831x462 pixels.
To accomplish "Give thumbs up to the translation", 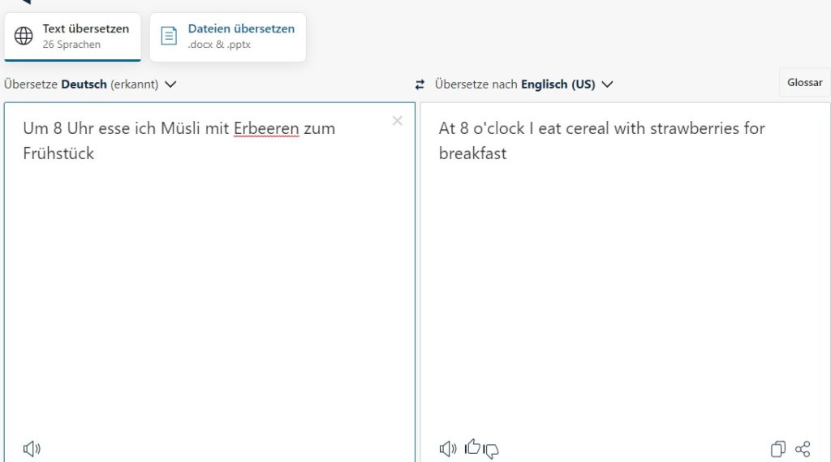I will coord(472,447).
